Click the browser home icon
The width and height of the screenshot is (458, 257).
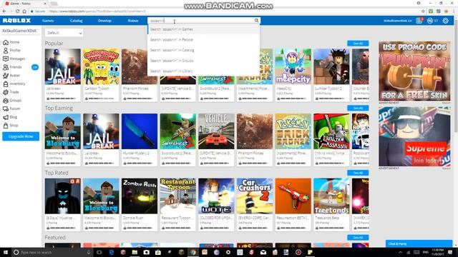coord(24,11)
